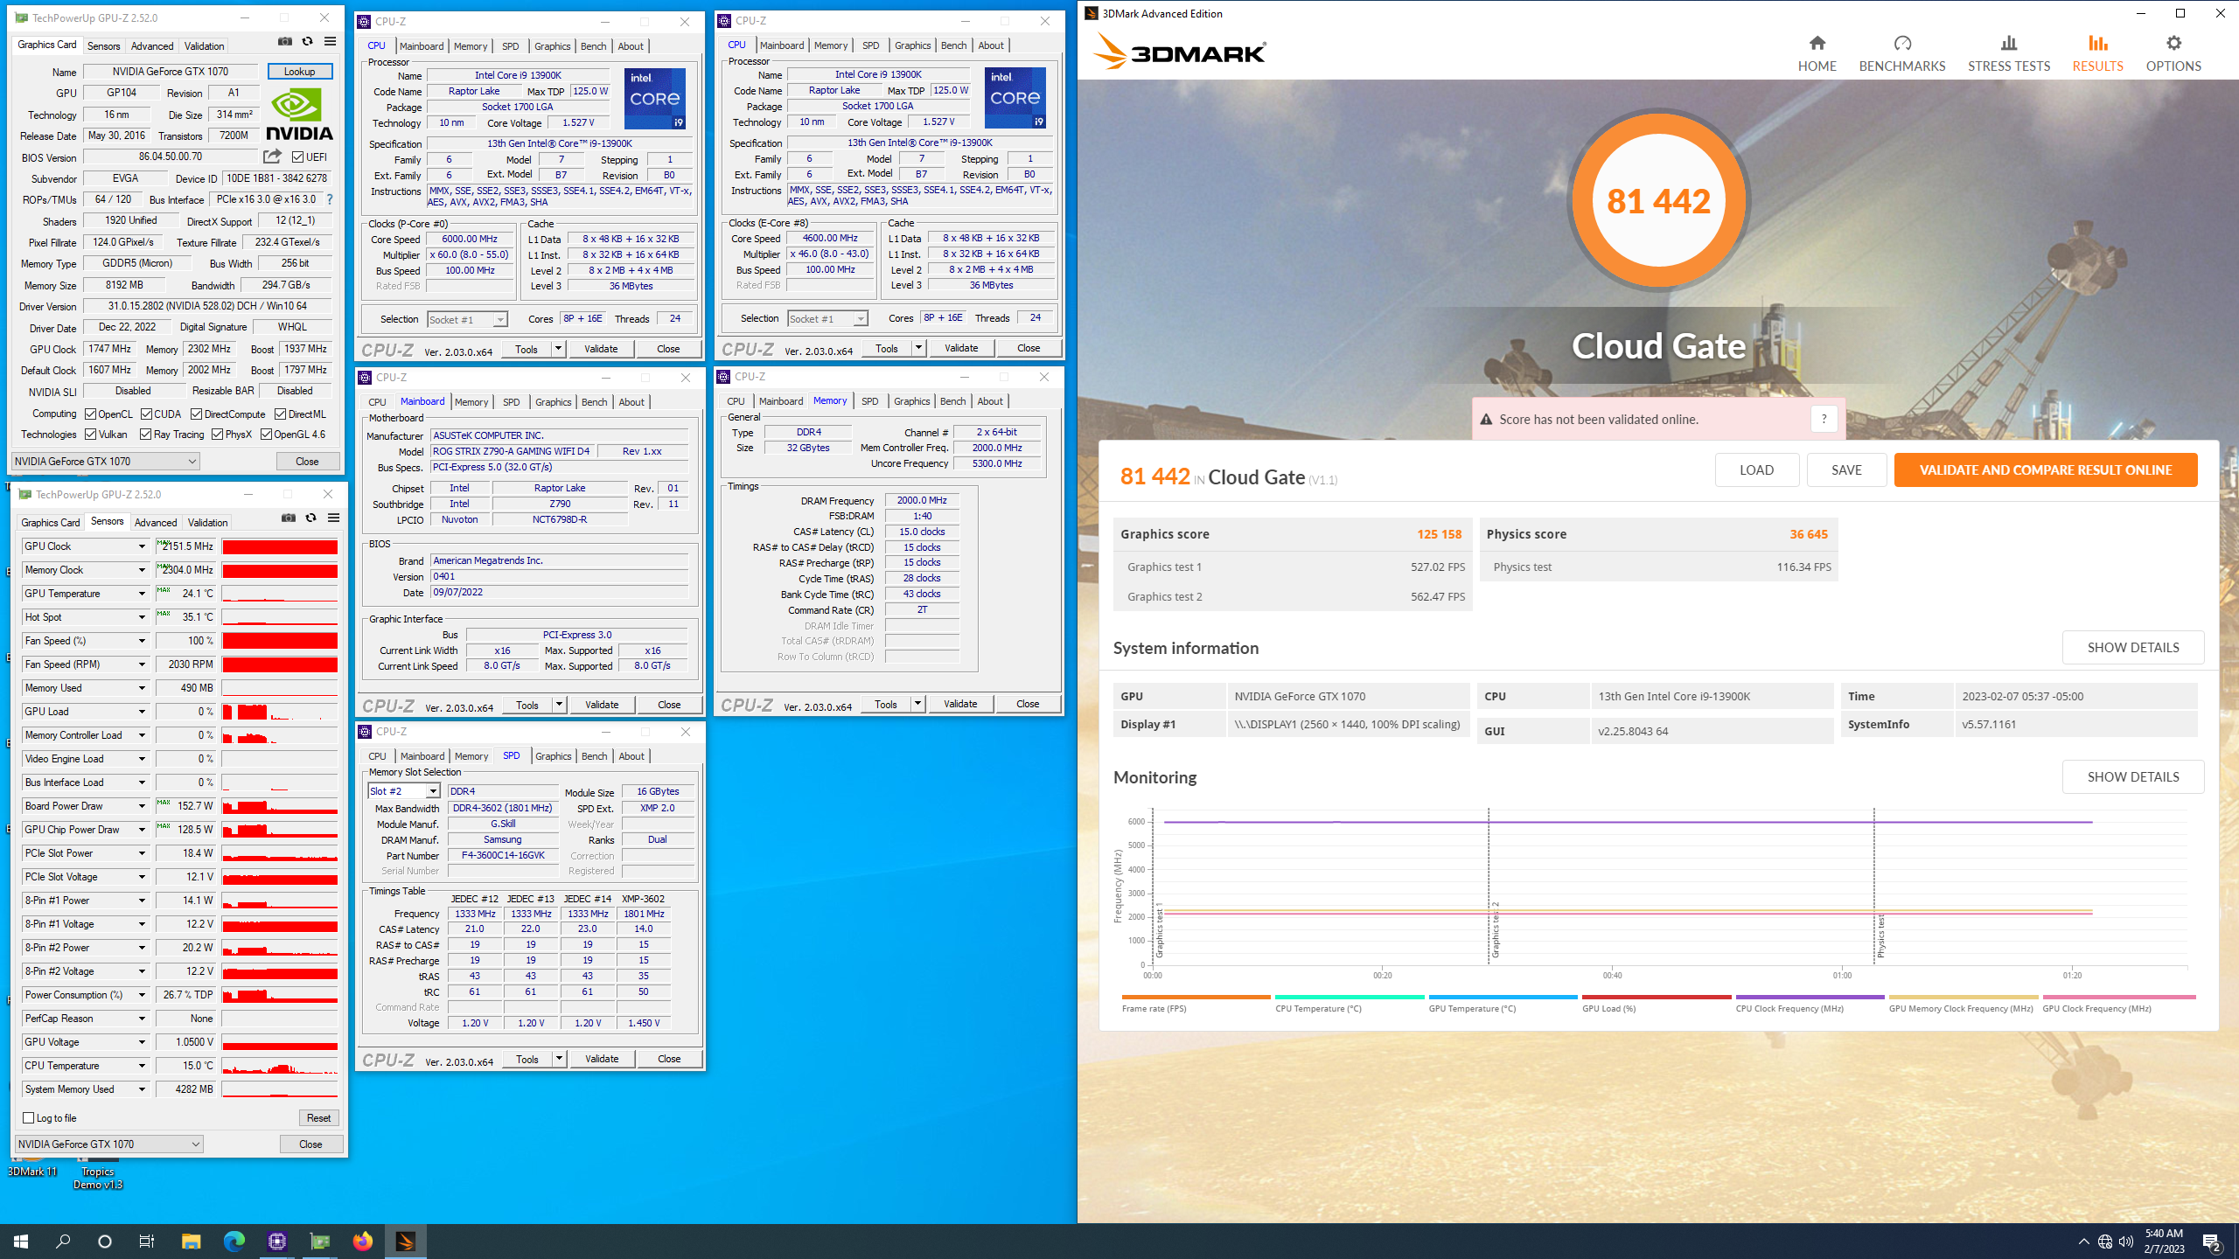Click SAVE result button

coord(1846,470)
